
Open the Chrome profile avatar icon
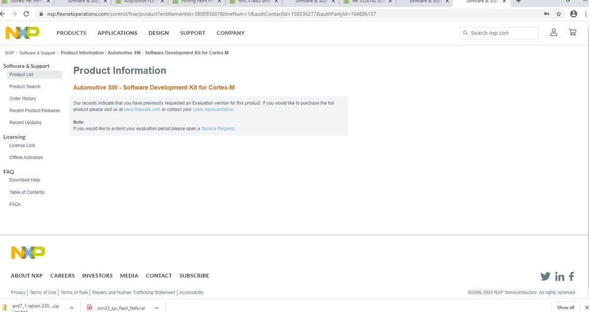(x=573, y=14)
